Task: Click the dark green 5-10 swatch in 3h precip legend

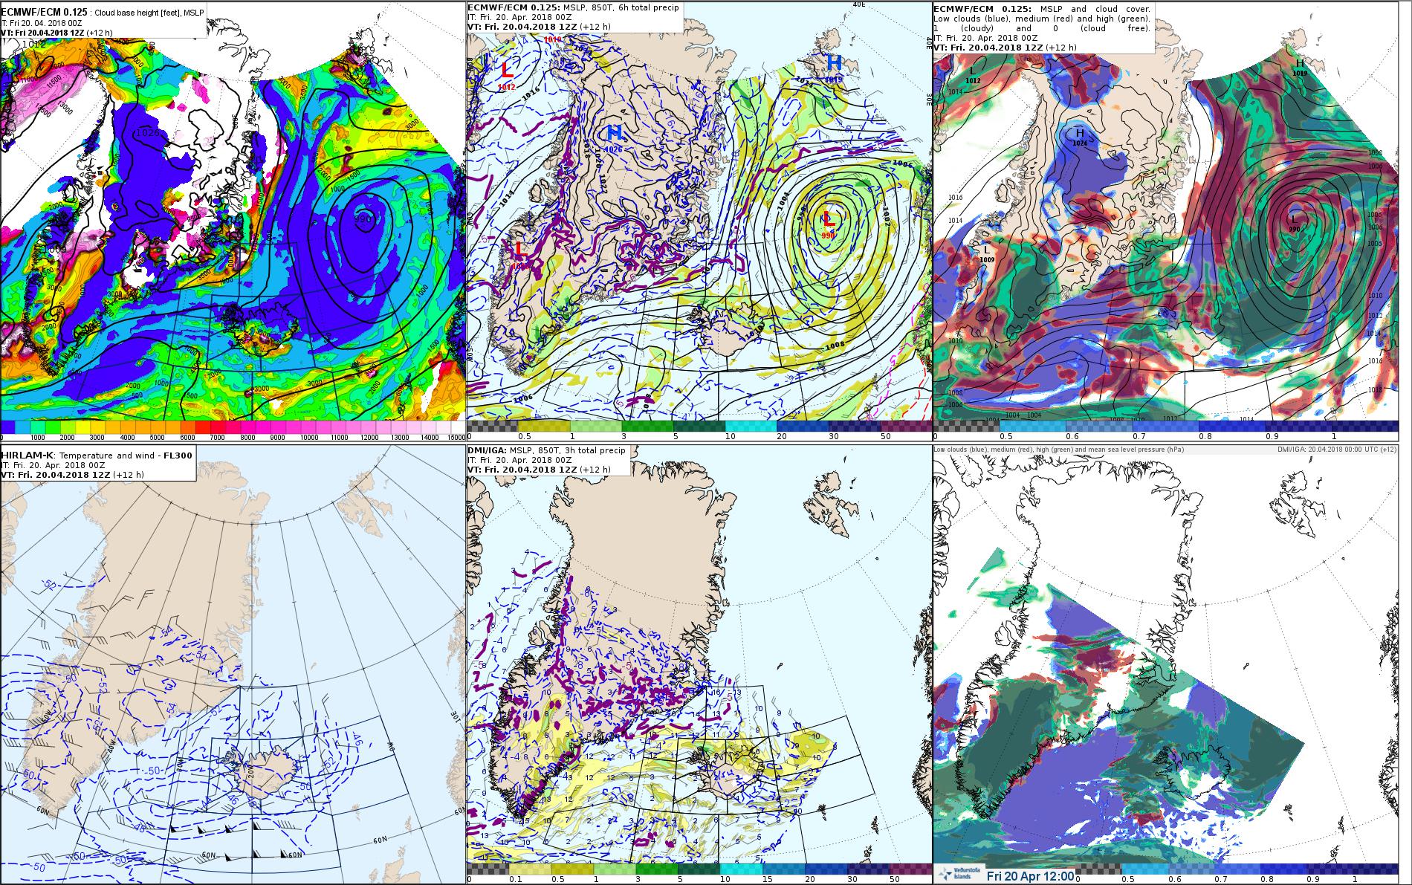Action: coord(699,869)
